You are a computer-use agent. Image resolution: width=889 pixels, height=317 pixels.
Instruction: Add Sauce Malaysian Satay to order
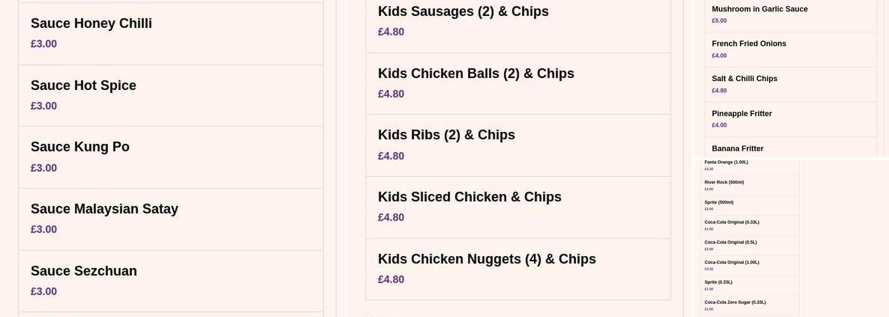170,219
